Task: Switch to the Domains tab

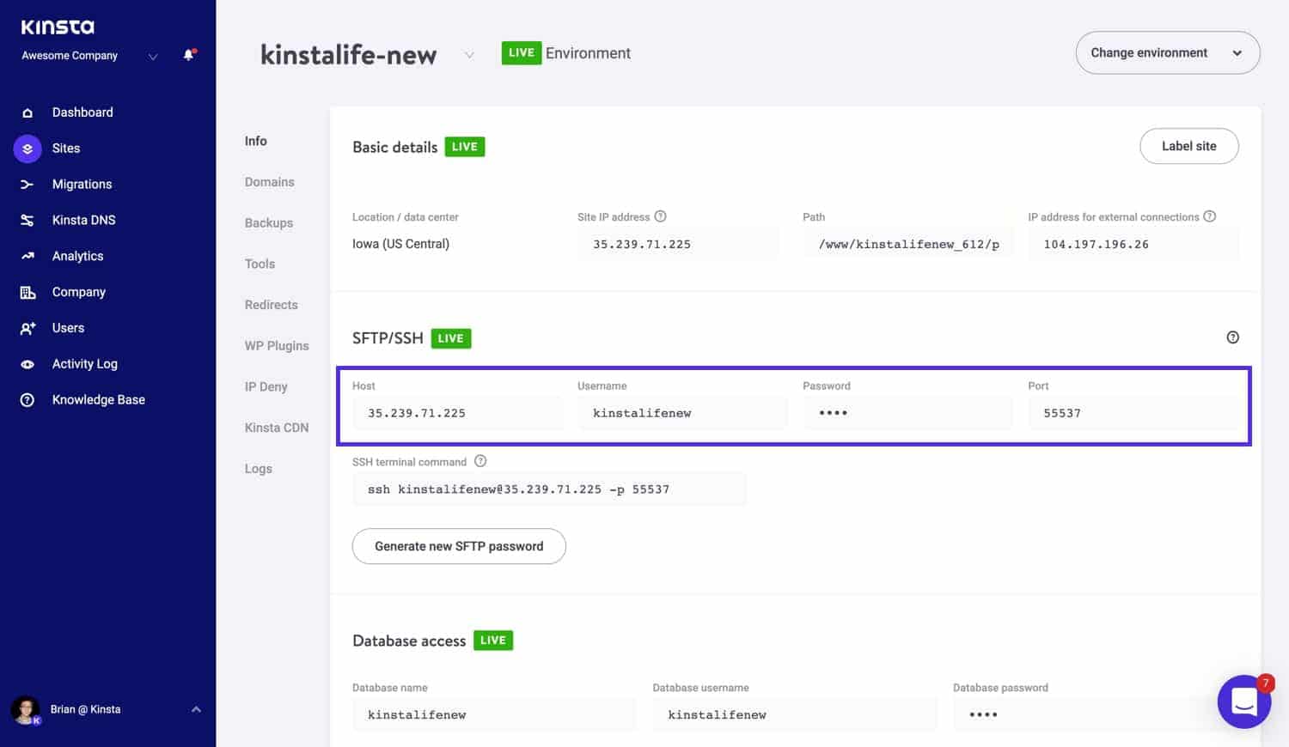Action: [x=269, y=181]
